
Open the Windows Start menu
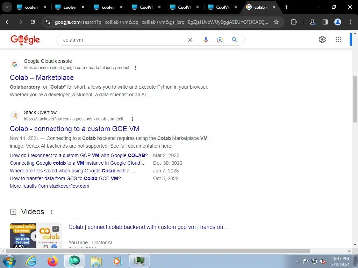[9, 261]
